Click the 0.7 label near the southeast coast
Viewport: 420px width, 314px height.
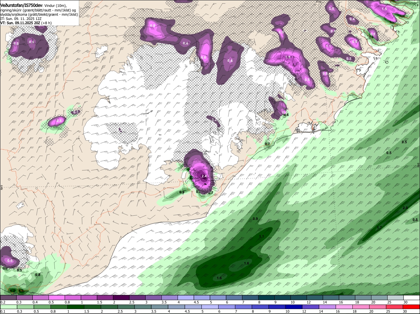(267, 144)
